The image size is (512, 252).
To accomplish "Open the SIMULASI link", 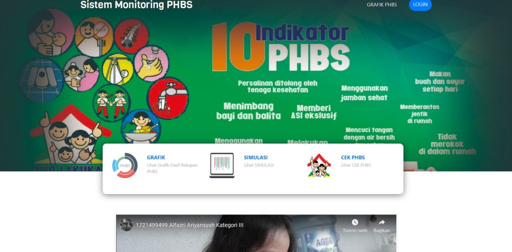I will [255, 157].
